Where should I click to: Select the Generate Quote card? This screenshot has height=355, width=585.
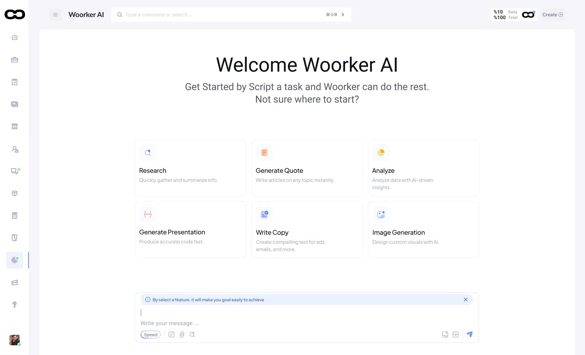tap(307, 168)
